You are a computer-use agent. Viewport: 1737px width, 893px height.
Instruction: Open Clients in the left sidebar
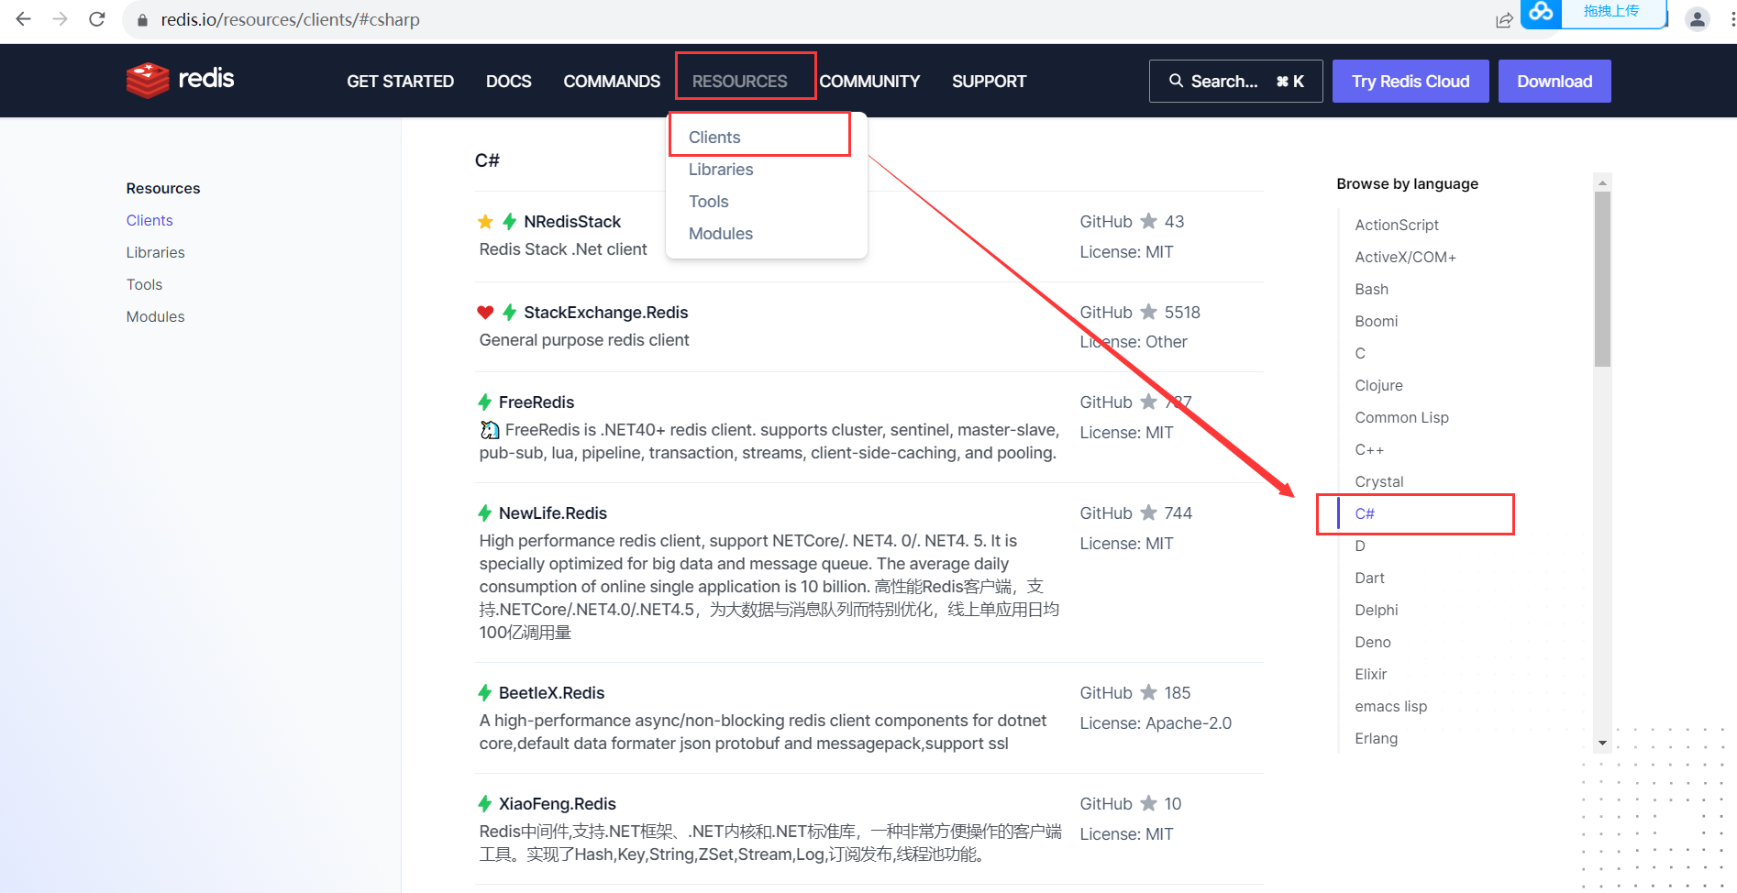[149, 220]
